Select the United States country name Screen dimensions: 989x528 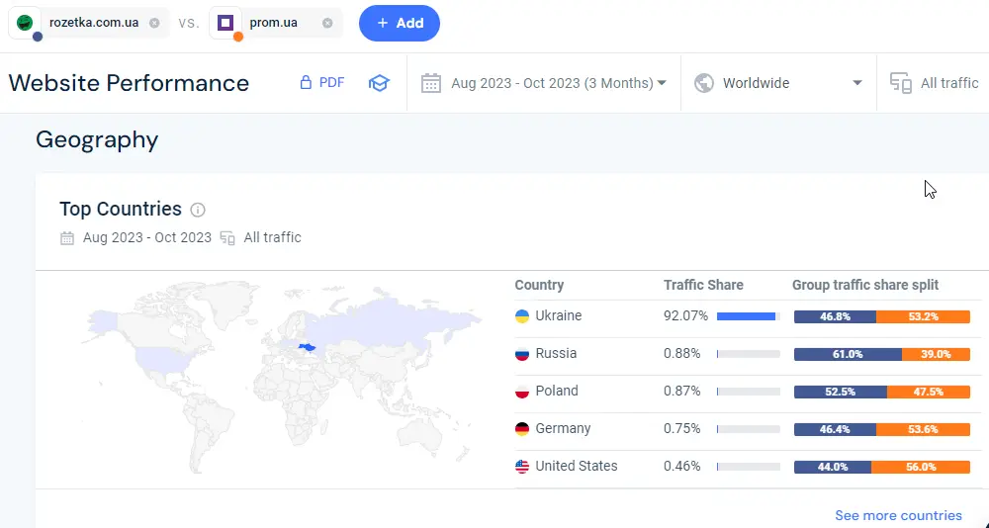[x=576, y=466]
